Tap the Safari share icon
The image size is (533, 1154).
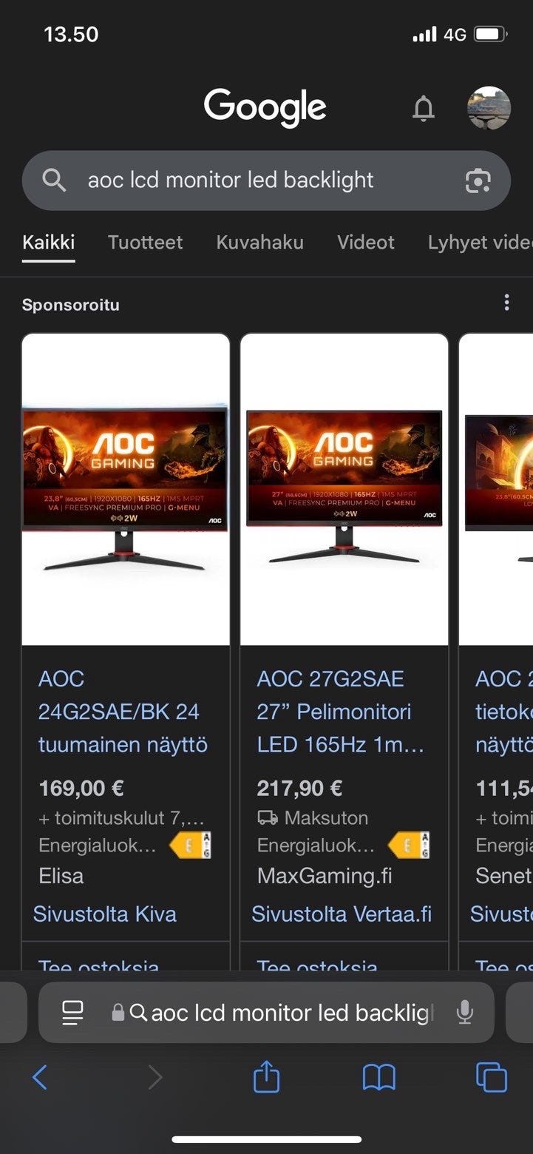coord(266,1076)
